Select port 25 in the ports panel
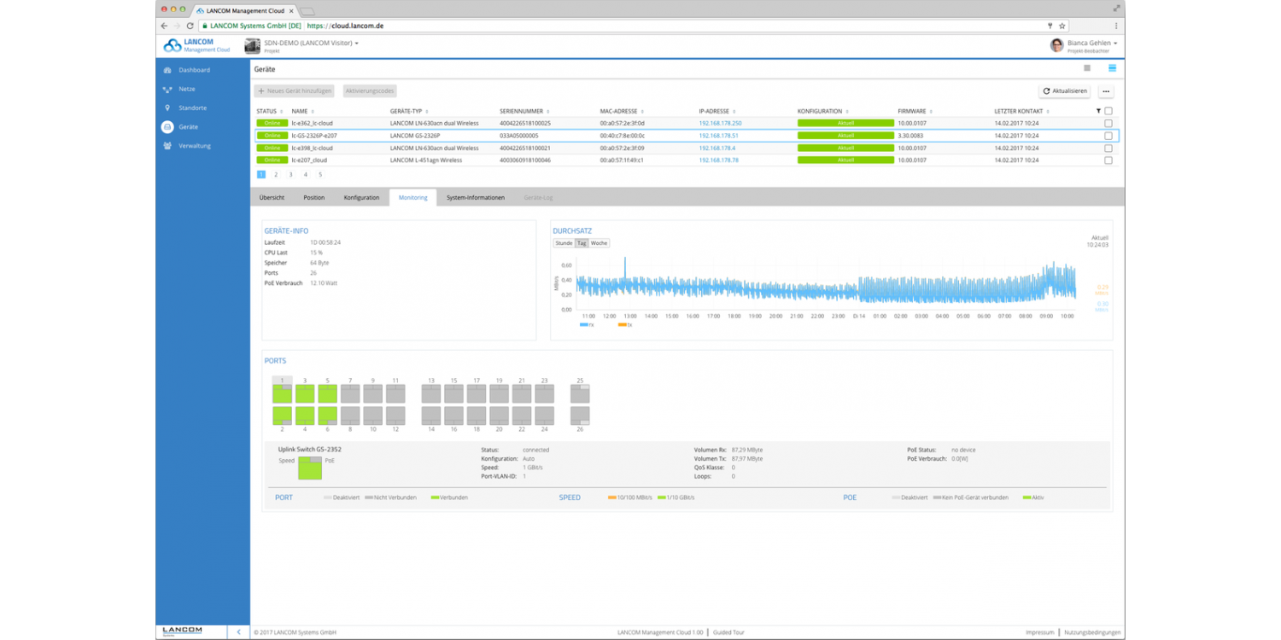 click(580, 393)
